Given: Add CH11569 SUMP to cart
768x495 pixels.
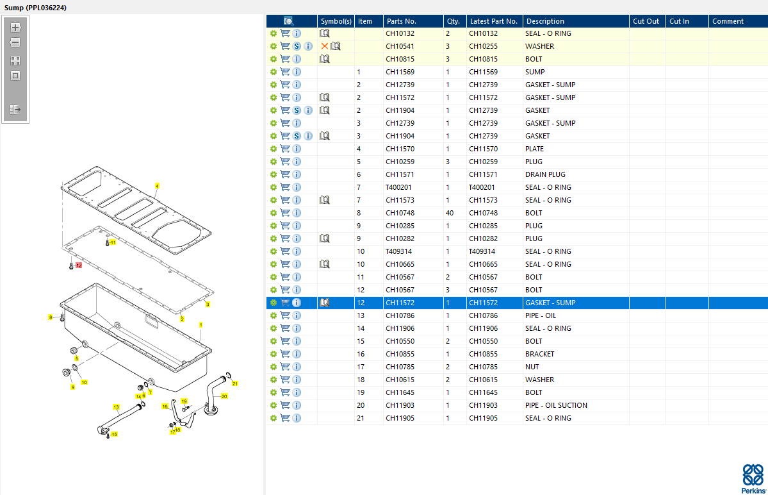Looking at the screenshot, I should pos(285,72).
